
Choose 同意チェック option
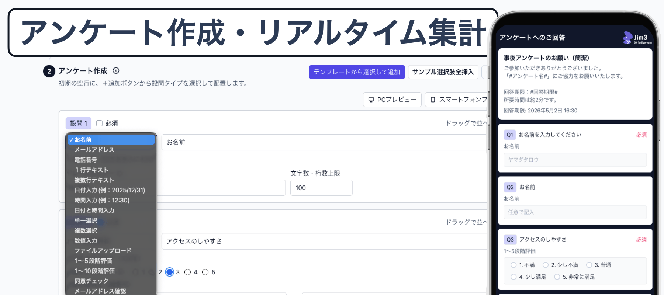tap(111, 281)
